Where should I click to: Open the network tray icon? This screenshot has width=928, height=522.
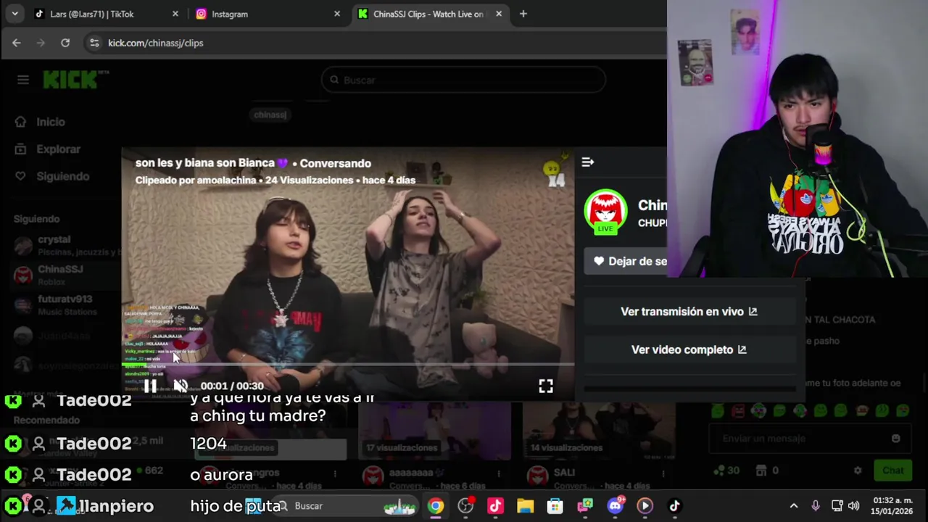[x=837, y=506]
